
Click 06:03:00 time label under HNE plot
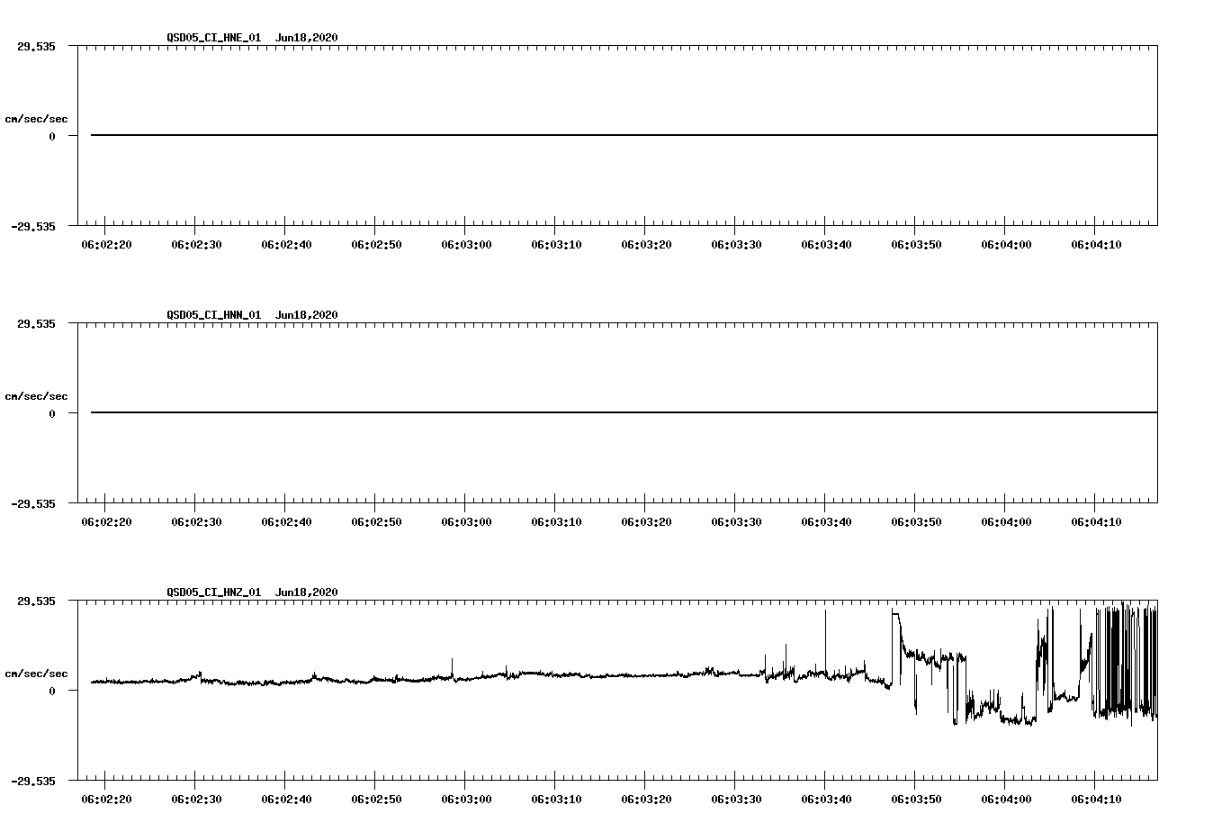point(466,244)
